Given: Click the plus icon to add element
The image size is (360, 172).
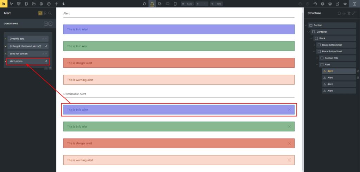Looking at the screenshot, I should click(x=56, y=4).
